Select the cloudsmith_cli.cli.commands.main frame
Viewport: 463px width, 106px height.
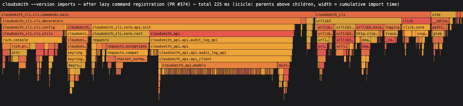(158, 15)
